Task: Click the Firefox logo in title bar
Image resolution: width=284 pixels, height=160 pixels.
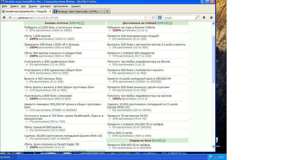Action: click(x=2, y=2)
